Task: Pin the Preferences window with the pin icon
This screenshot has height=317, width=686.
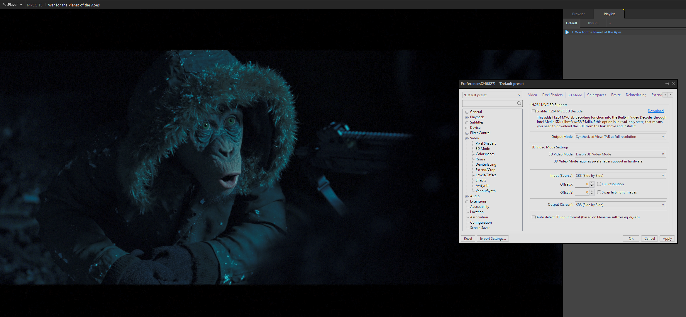Action: pos(667,84)
